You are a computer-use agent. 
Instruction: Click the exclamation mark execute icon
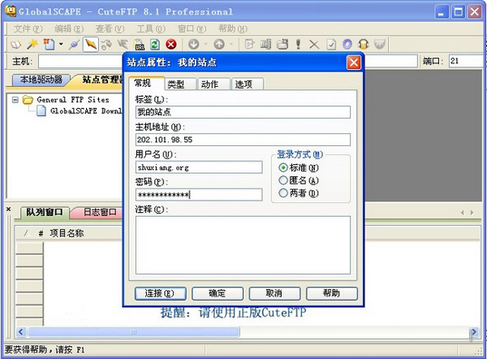click(299, 44)
